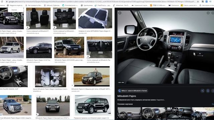Click the video play badge under seat layout thumbnail

click(x=72, y=85)
